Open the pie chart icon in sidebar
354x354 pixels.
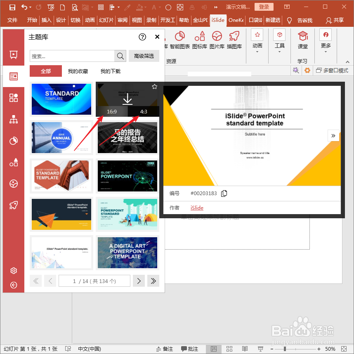click(x=14, y=141)
